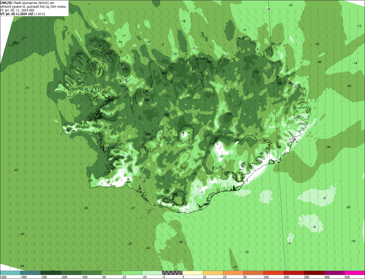Select the pale yellow legend swatch for 5
Screen dimensions: 365x279
[x=192, y=273]
